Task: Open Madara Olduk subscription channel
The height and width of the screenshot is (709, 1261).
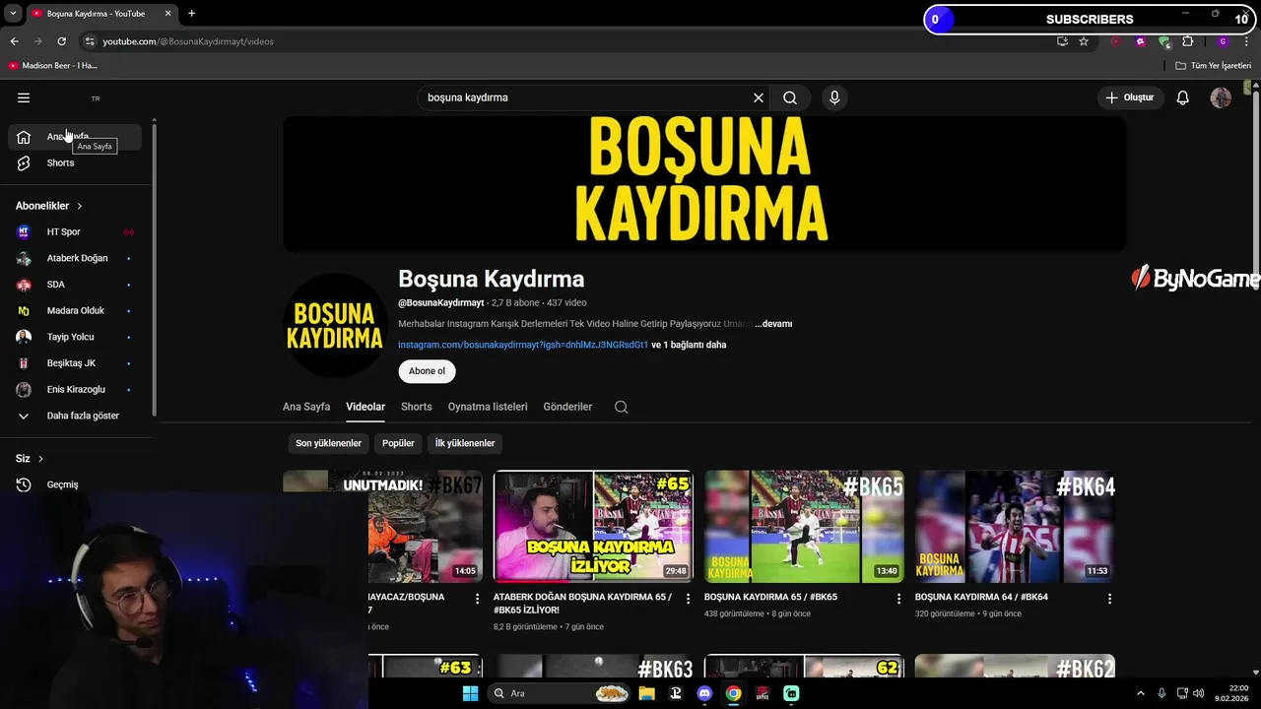Action: pyautogui.click(x=75, y=311)
